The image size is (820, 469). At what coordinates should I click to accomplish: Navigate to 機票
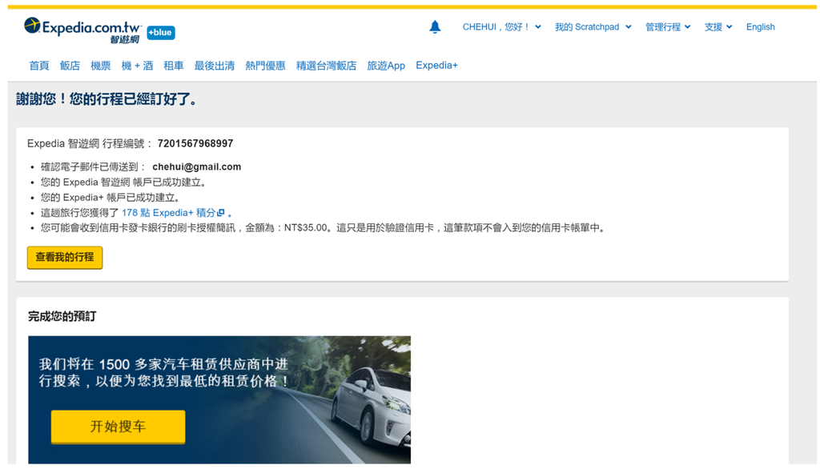(x=101, y=66)
